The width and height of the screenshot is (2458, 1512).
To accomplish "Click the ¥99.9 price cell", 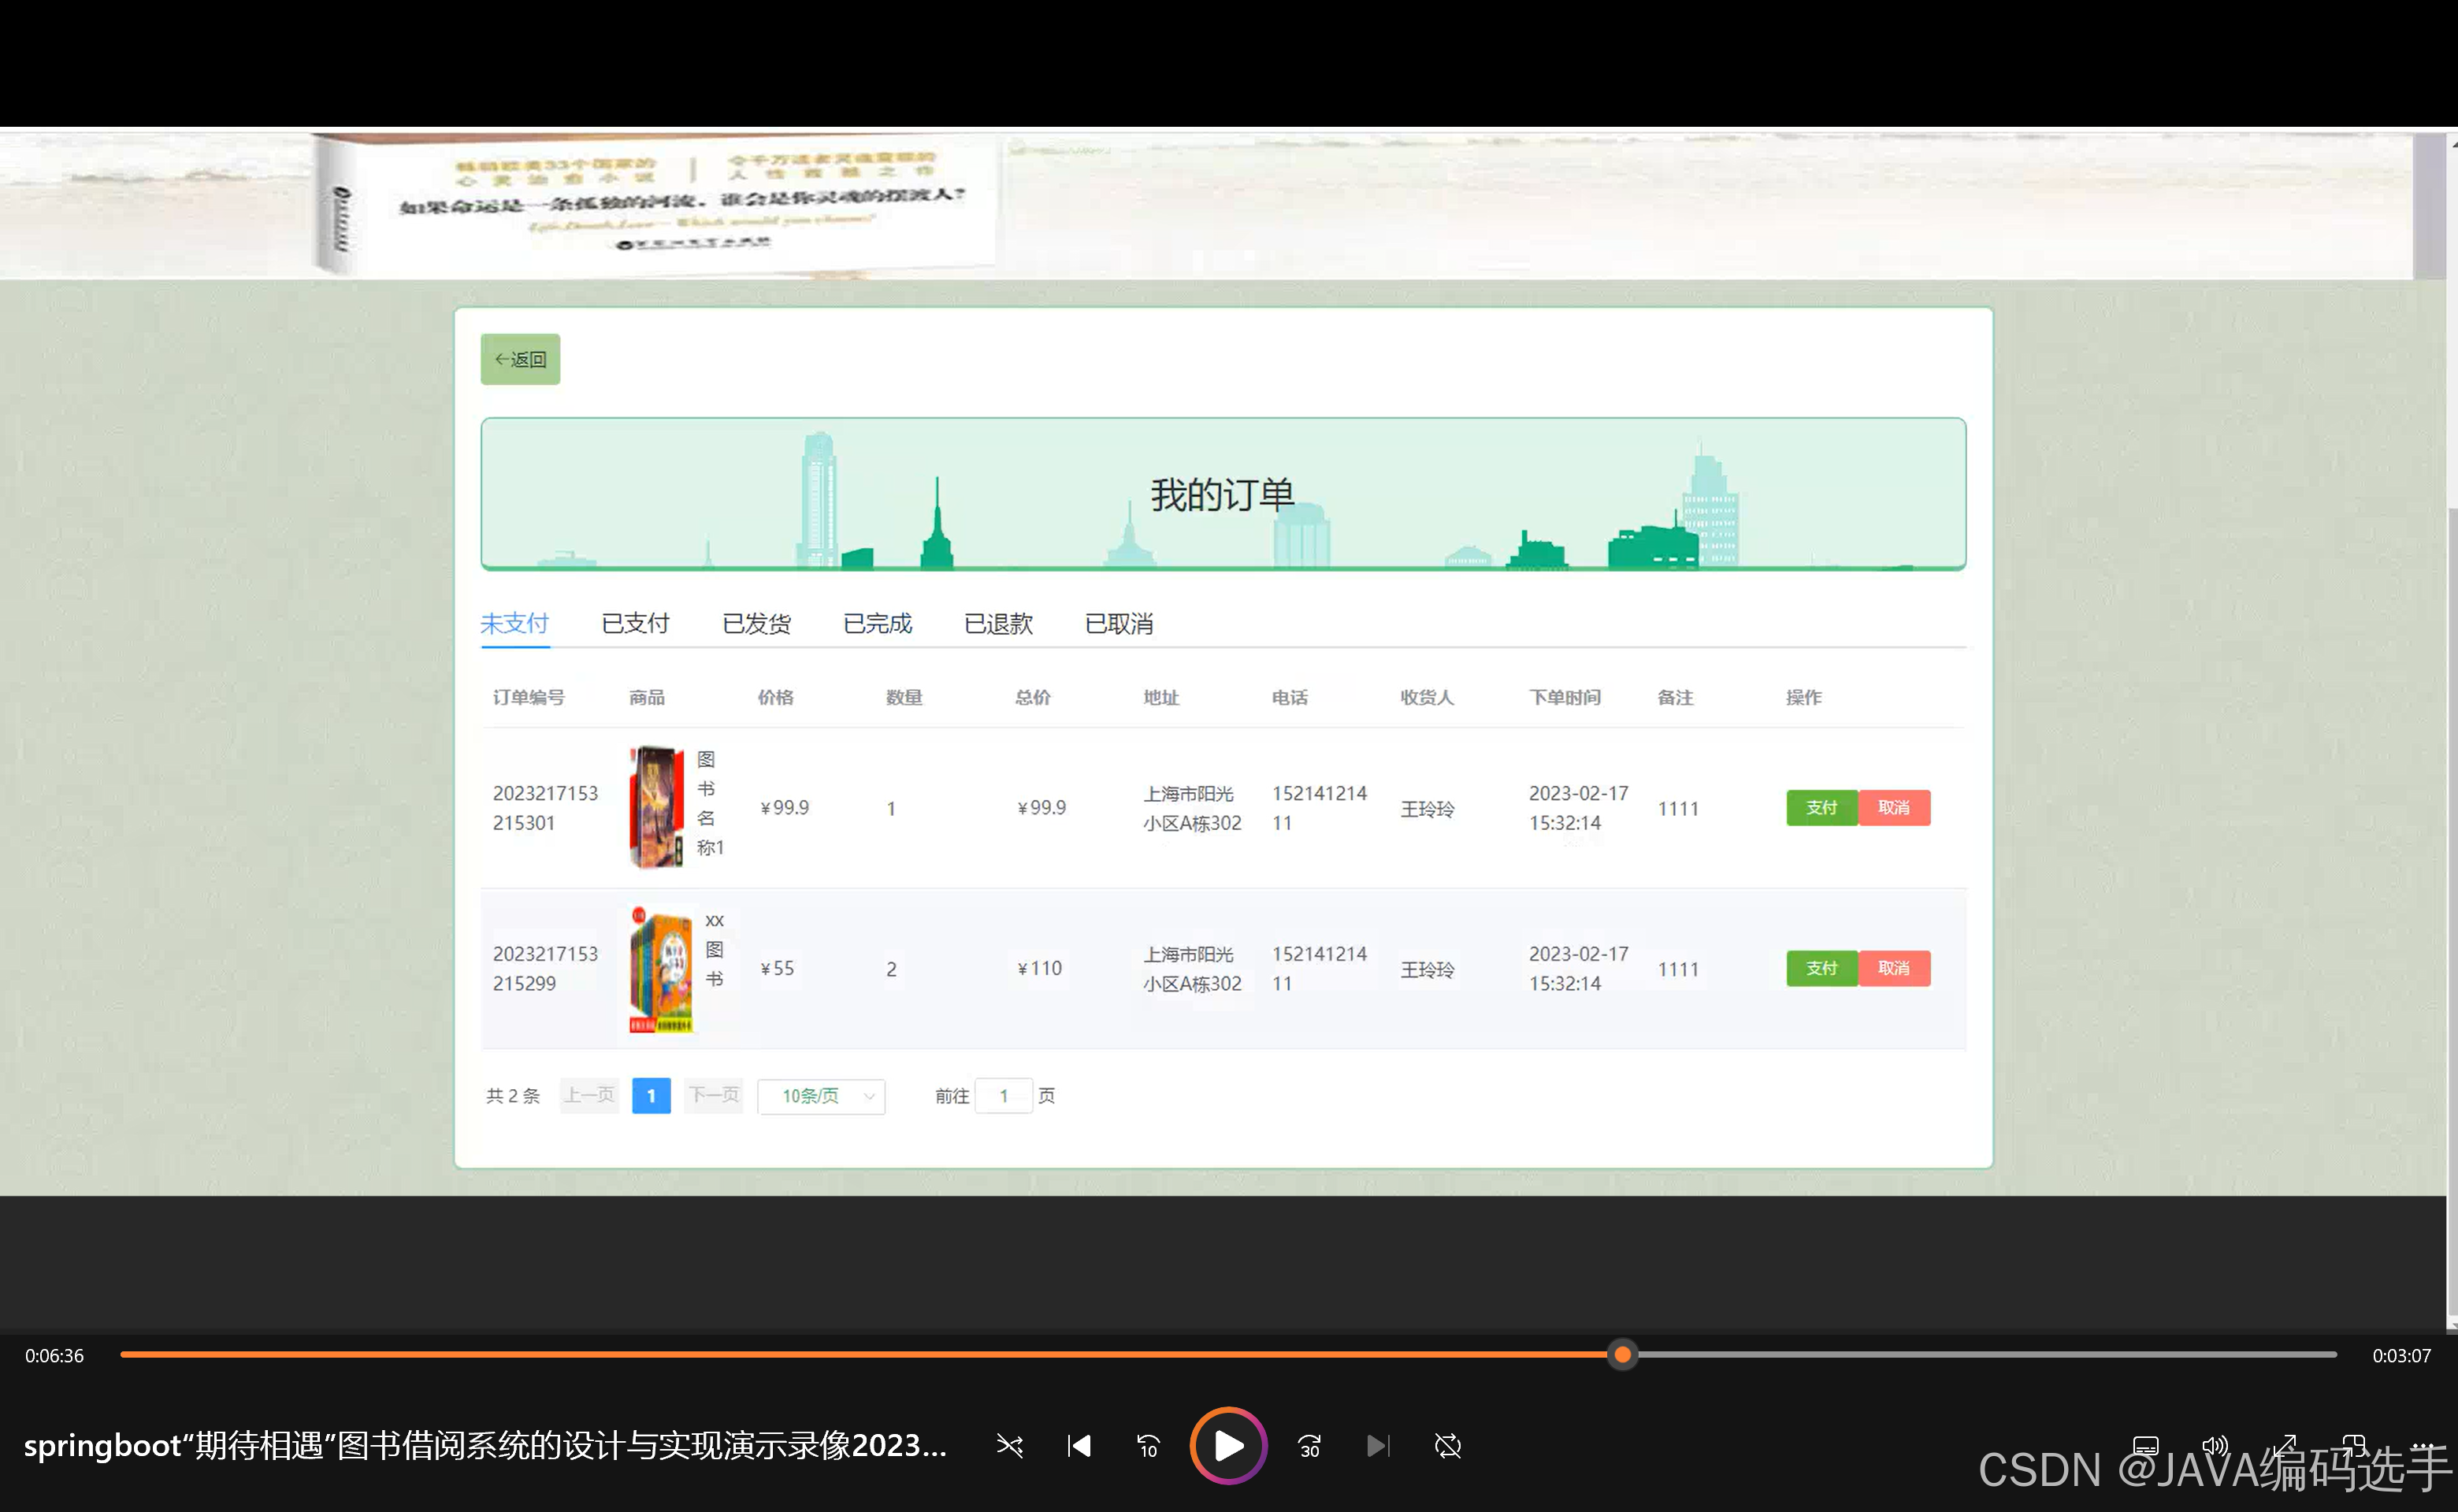I will tap(785, 808).
